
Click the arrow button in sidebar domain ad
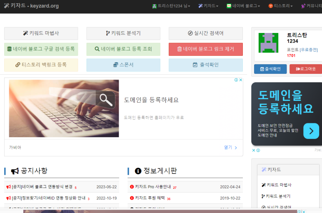click(311, 131)
